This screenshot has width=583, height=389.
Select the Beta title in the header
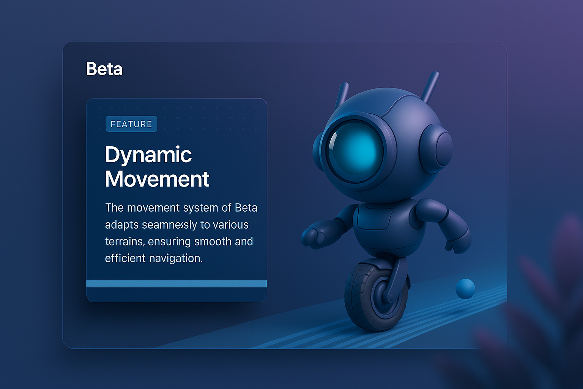(104, 69)
